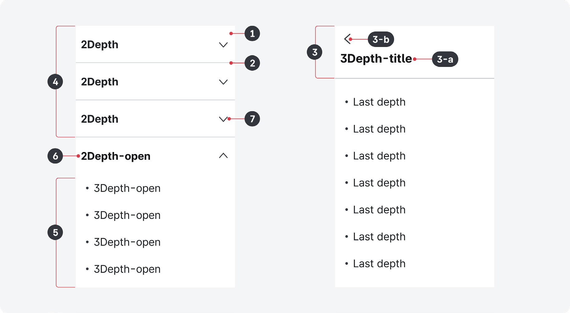The width and height of the screenshot is (570, 313).
Task: Expand the third 2Depth chevron
Action: click(x=223, y=119)
